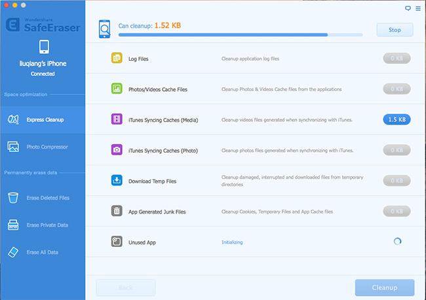This screenshot has height=300, width=426.
Task: Click the Connected status text
Action: coord(43,74)
